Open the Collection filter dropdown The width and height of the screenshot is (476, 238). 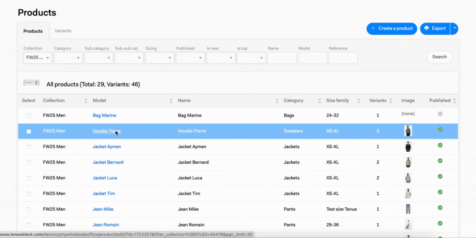tap(38, 58)
